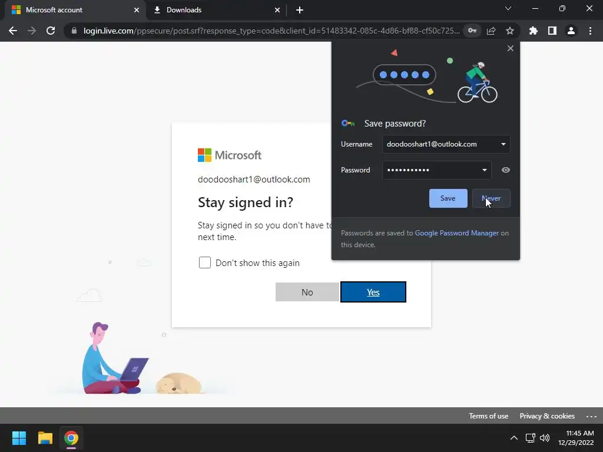This screenshot has height=452, width=603.
Task: Click the Google key icon beside Save password
Action: click(348, 124)
